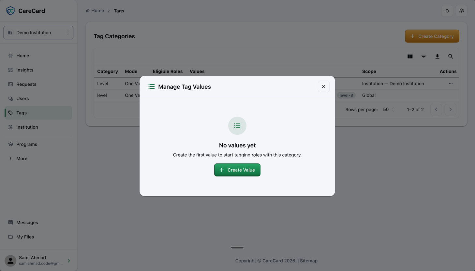This screenshot has height=271, width=475.
Task: Go to previous page arrow
Action: click(x=436, y=110)
